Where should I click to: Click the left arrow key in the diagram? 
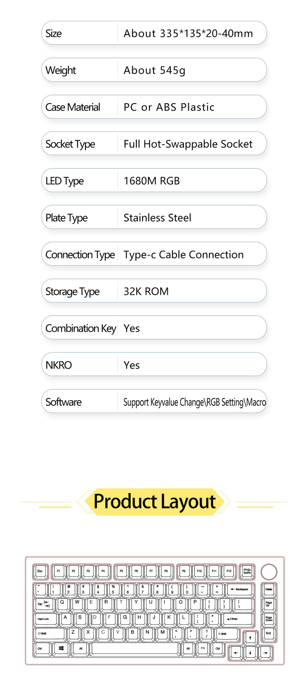(236, 653)
